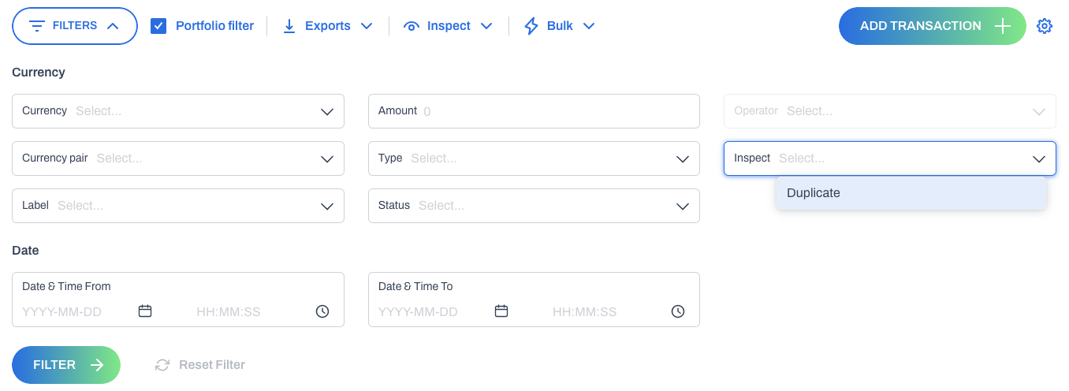
Task: Apply filters with the FILTER button
Action: pos(66,365)
